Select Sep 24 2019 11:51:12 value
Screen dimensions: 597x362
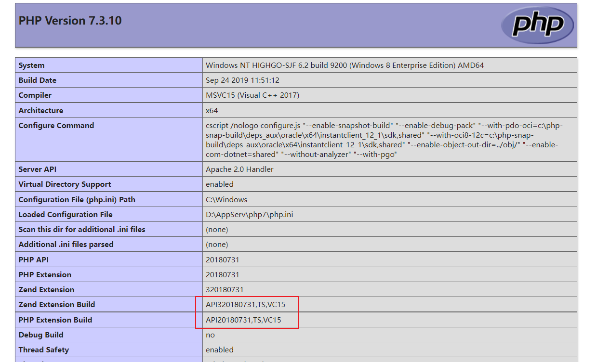pos(242,80)
